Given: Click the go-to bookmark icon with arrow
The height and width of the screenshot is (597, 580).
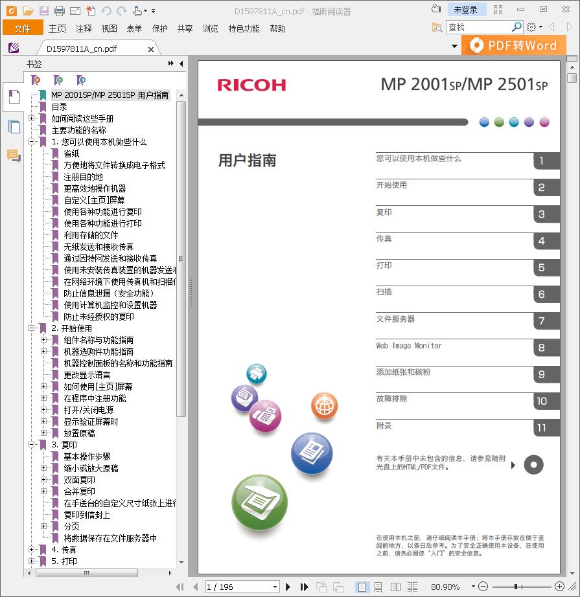Looking at the screenshot, I should click(81, 80).
